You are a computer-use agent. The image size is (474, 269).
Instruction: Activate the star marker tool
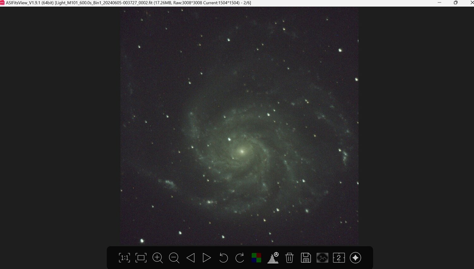355,258
